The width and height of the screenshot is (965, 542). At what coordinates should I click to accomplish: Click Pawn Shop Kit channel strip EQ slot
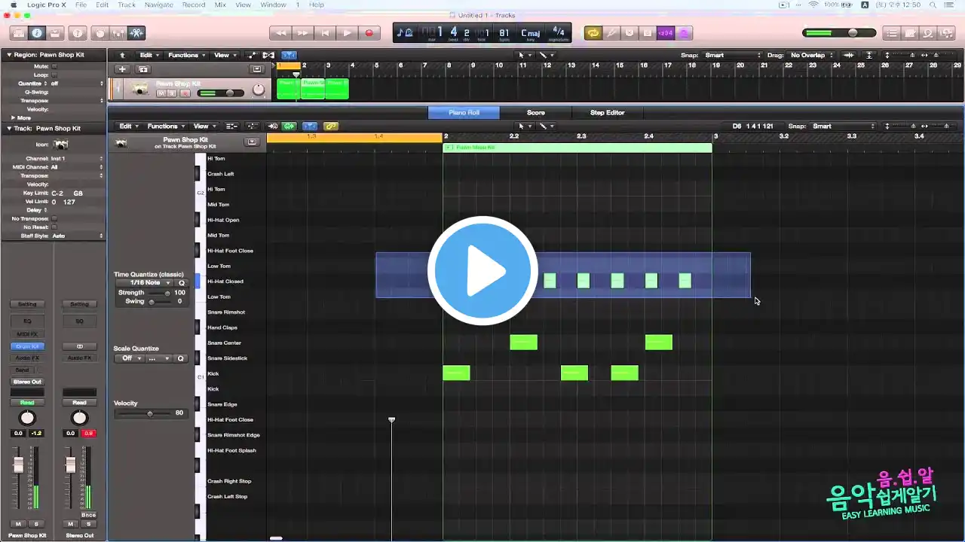[x=27, y=321]
